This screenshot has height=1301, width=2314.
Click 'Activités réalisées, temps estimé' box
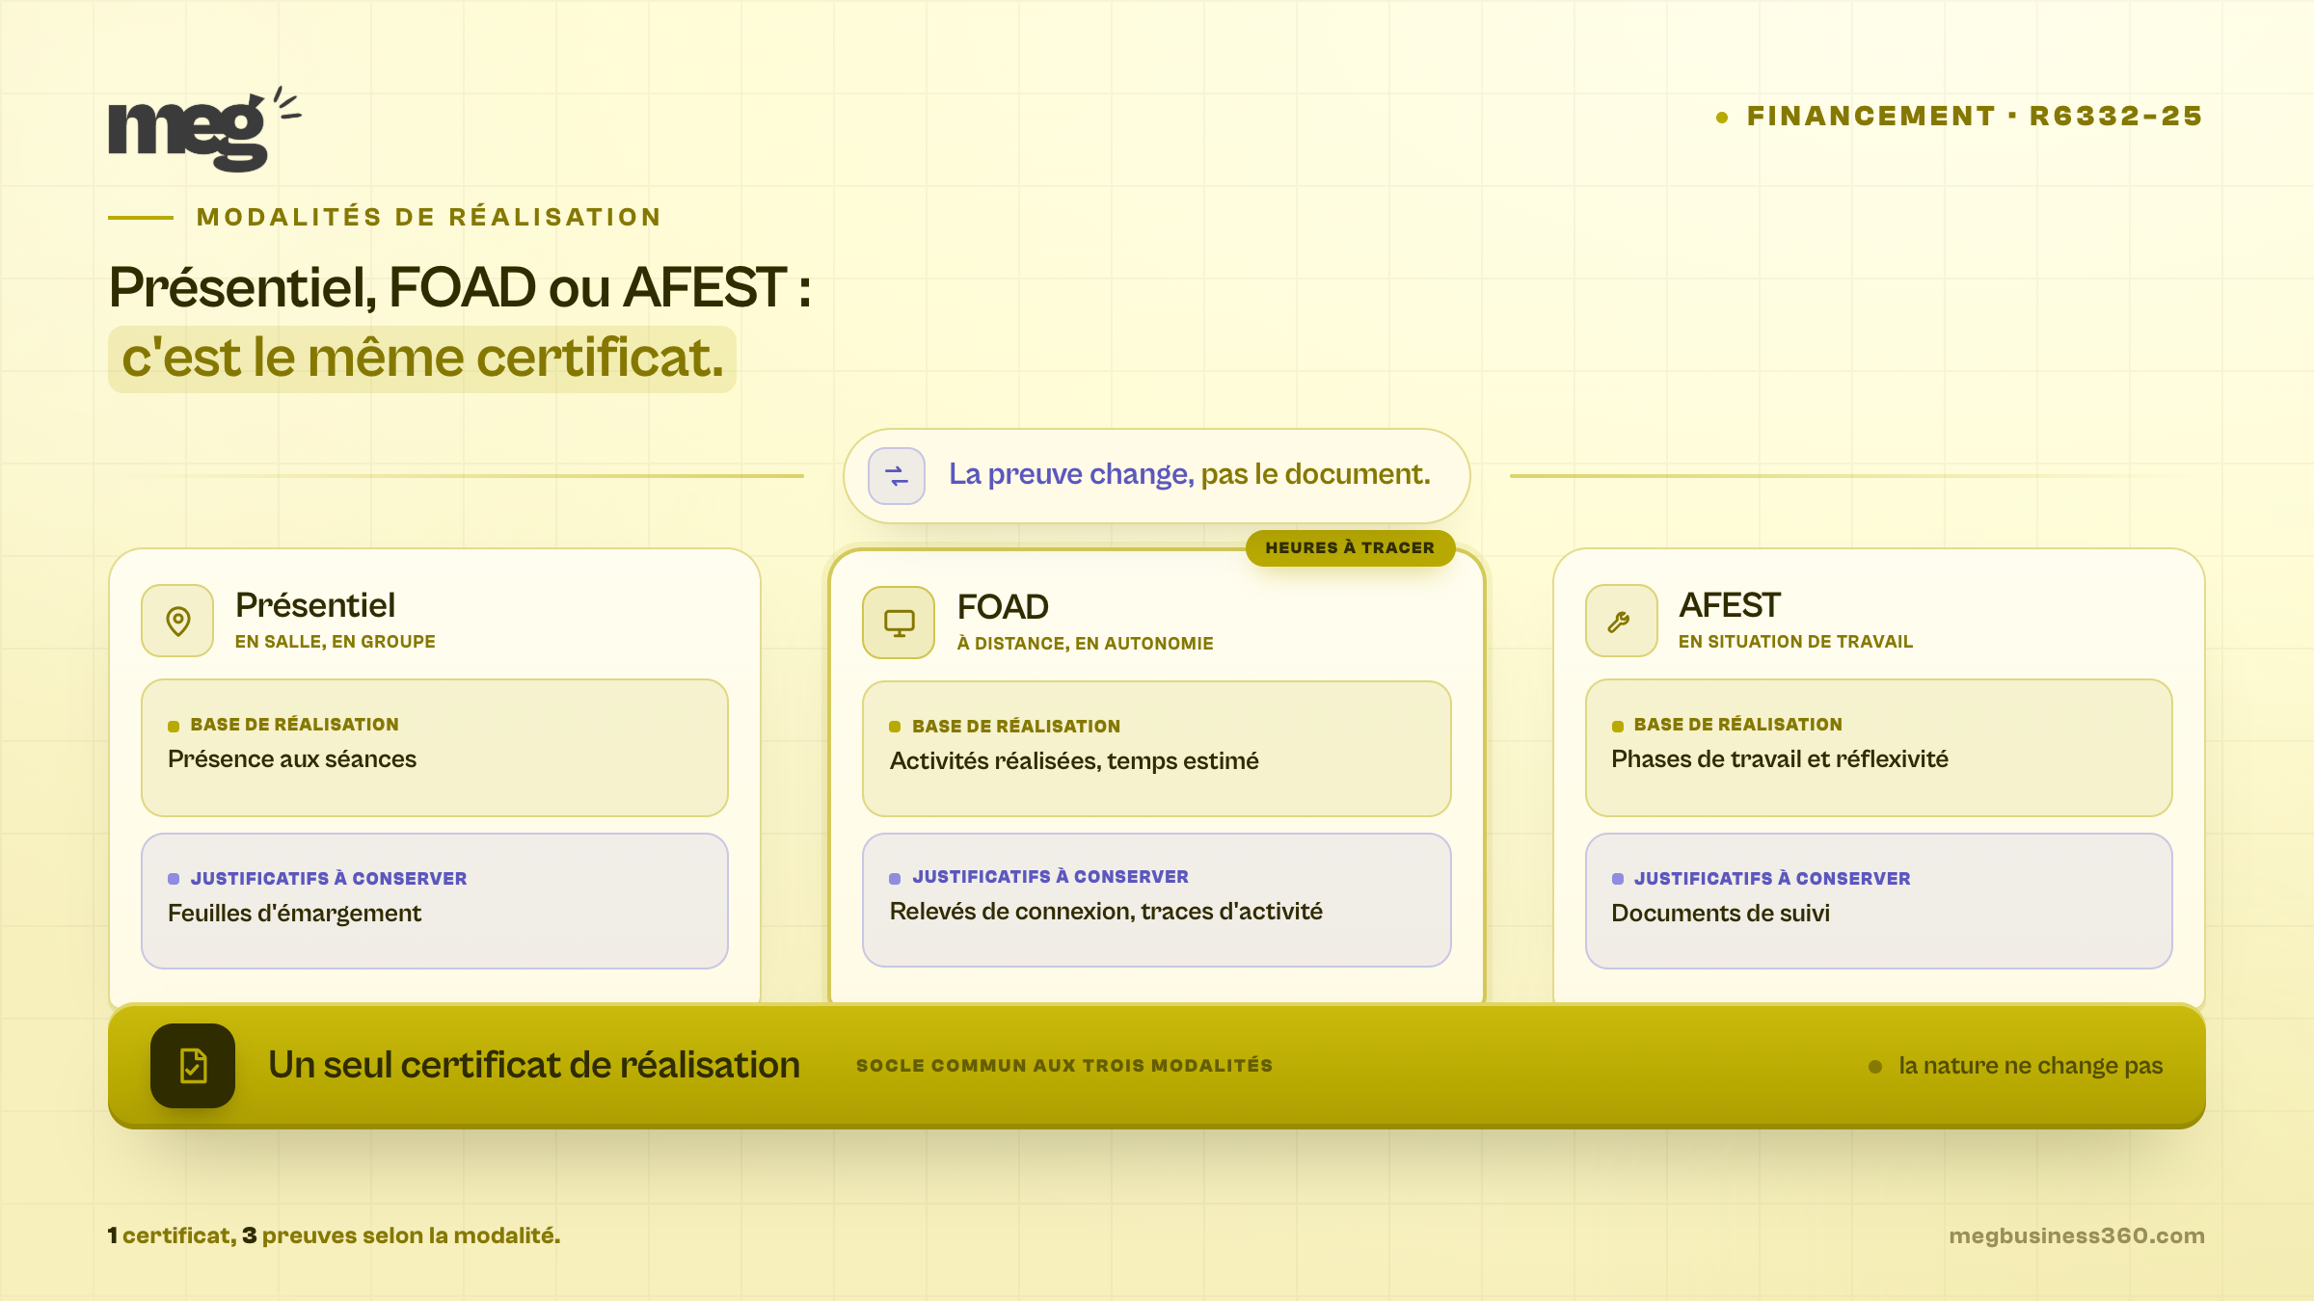(x=1157, y=749)
